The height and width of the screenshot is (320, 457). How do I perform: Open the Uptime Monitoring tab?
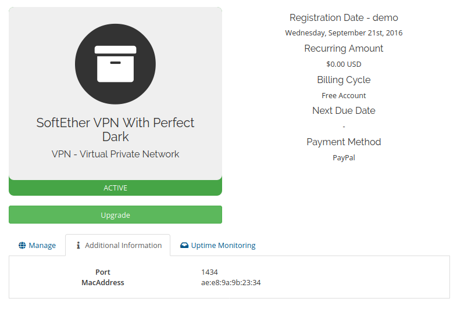pos(217,246)
